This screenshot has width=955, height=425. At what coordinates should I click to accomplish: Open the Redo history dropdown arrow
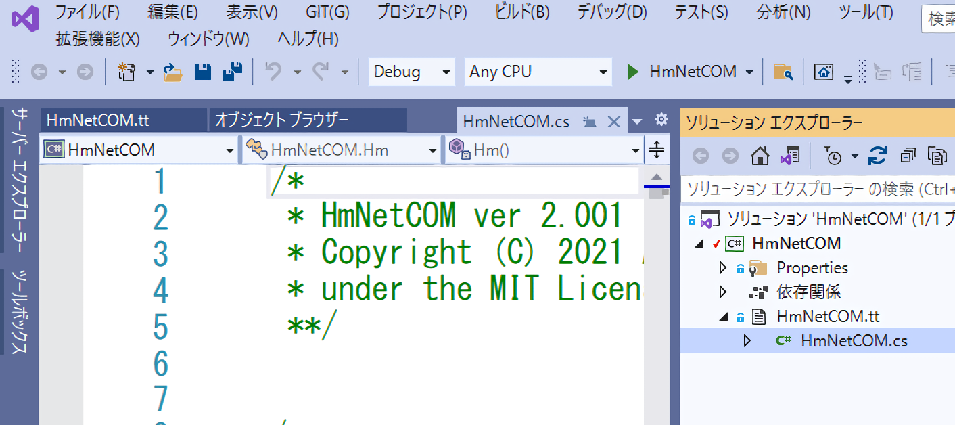pos(344,72)
